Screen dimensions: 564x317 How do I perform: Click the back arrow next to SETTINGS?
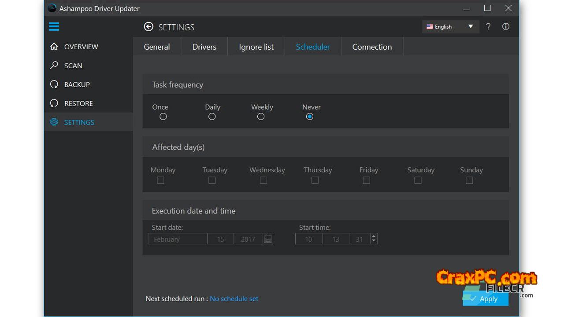pyautogui.click(x=148, y=27)
